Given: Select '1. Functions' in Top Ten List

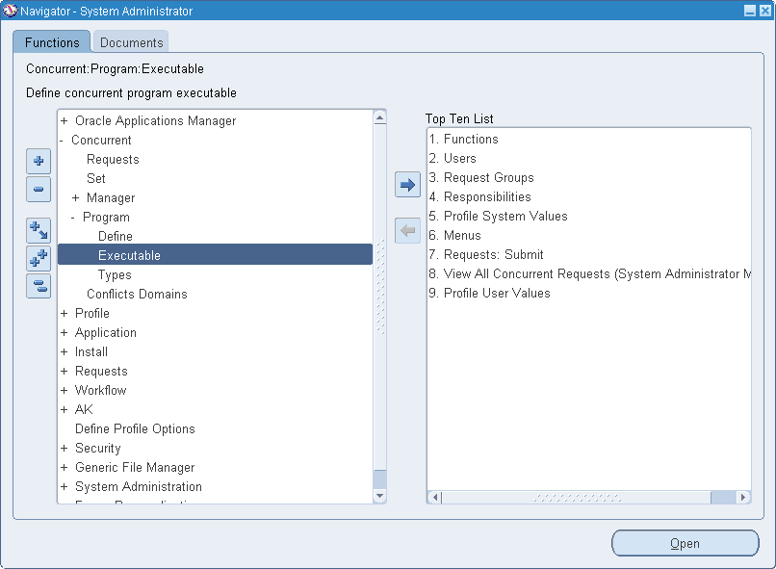Looking at the screenshot, I should point(464,139).
